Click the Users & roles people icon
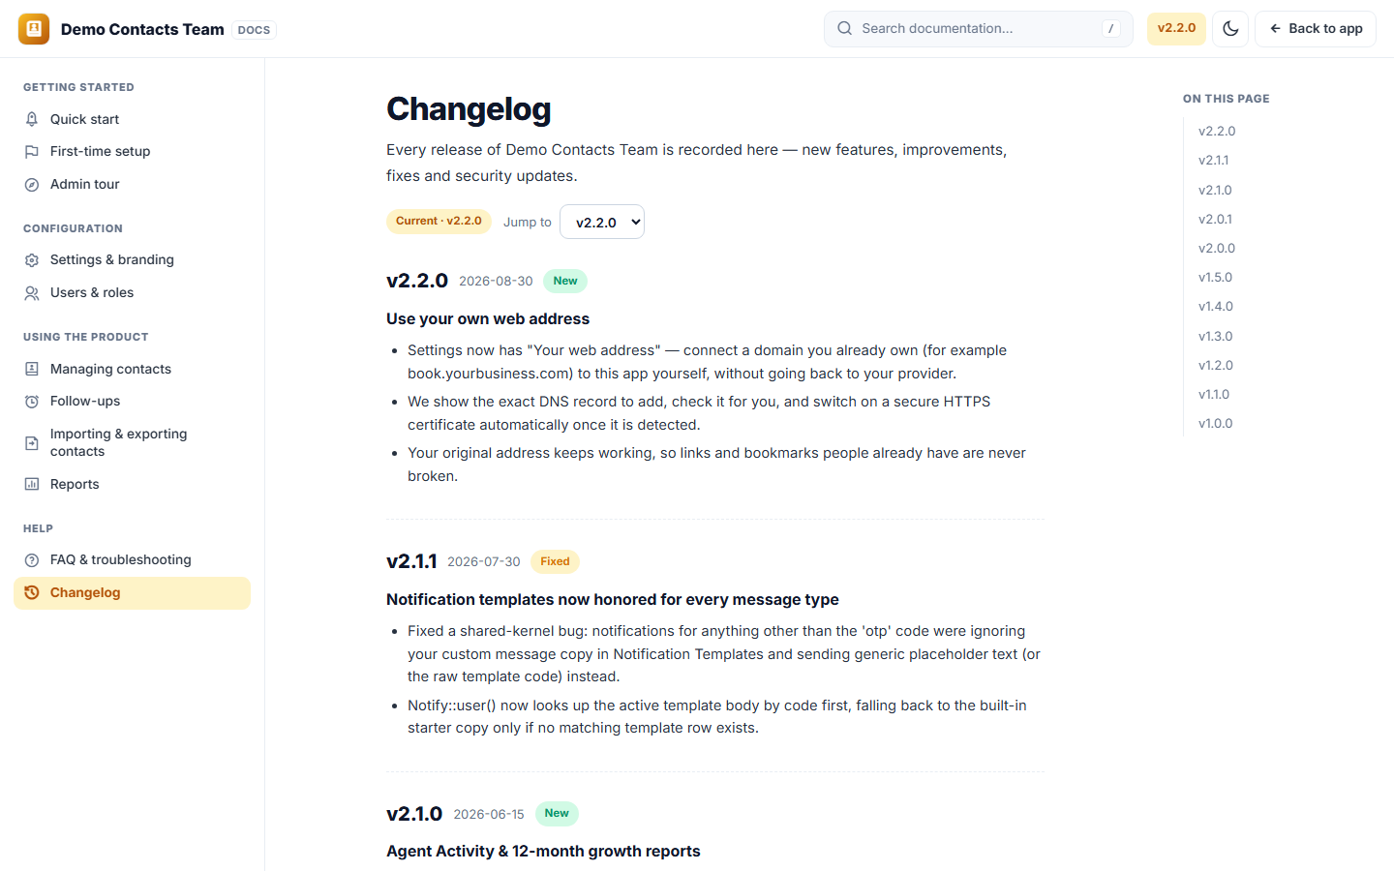This screenshot has width=1394, height=871. (32, 293)
